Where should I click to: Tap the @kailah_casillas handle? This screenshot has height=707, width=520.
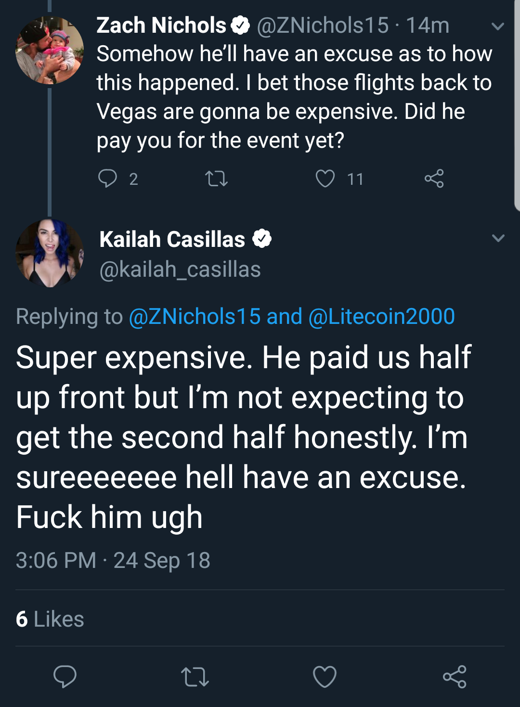pos(180,269)
